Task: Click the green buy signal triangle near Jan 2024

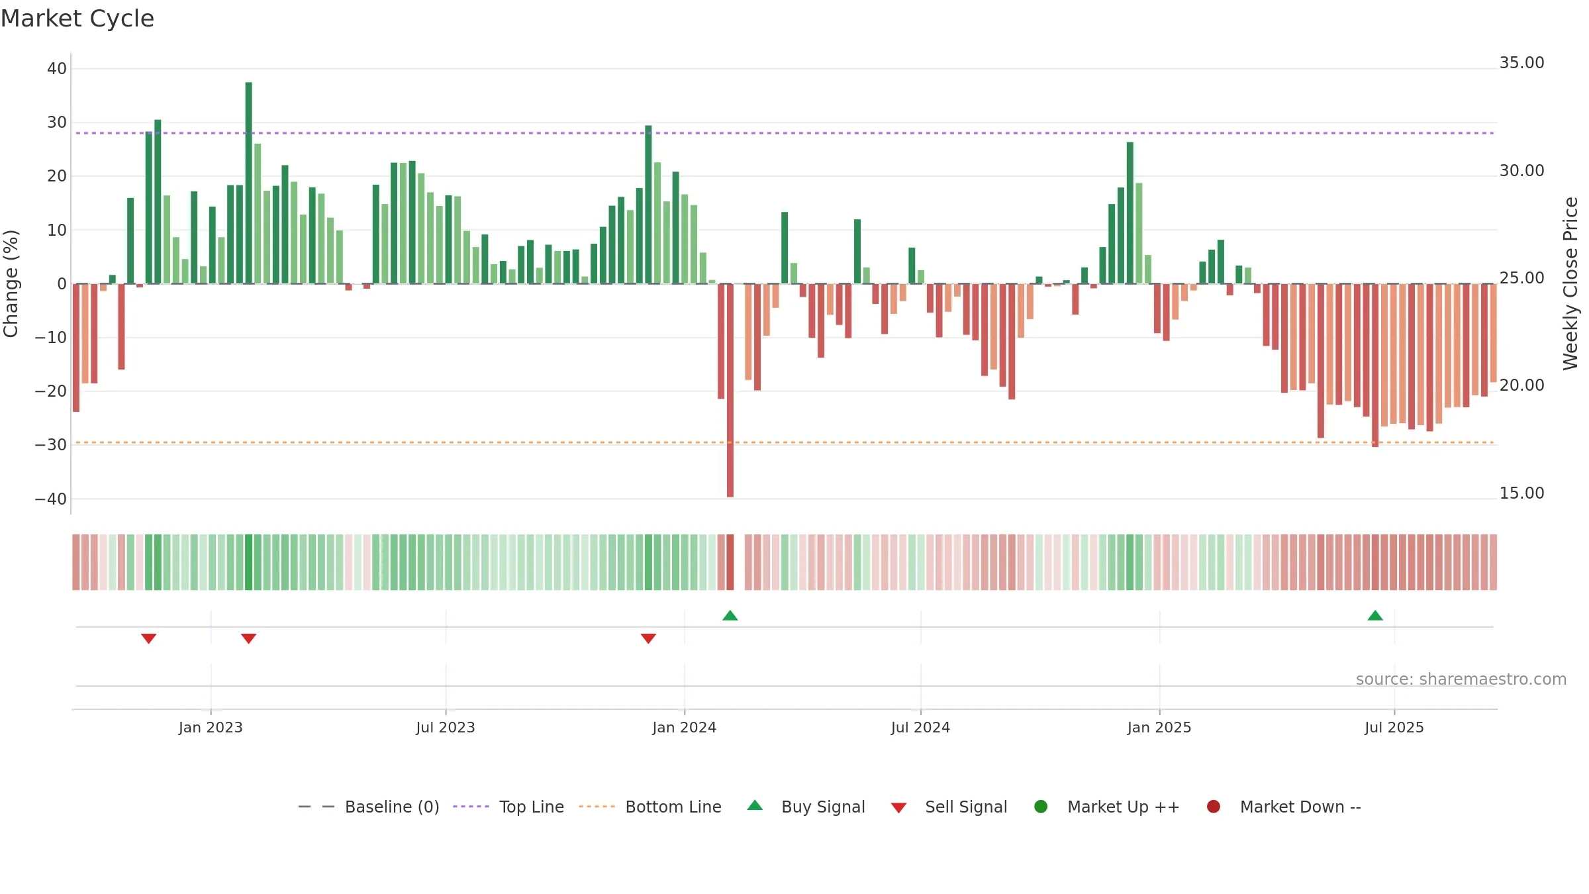Action: [730, 615]
